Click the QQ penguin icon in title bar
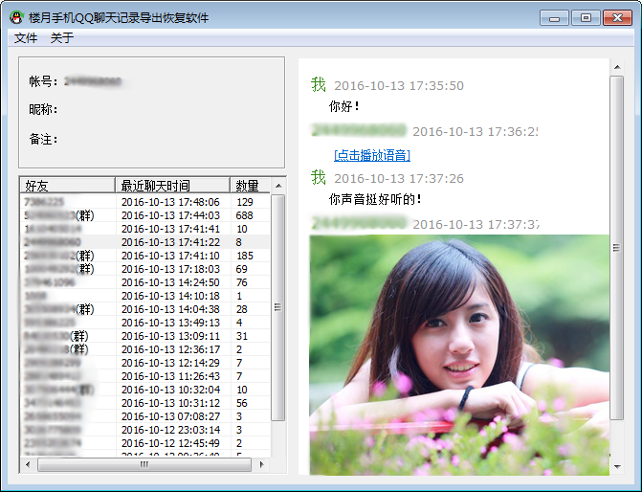Screen dimensions: 642x492 tap(16, 17)
